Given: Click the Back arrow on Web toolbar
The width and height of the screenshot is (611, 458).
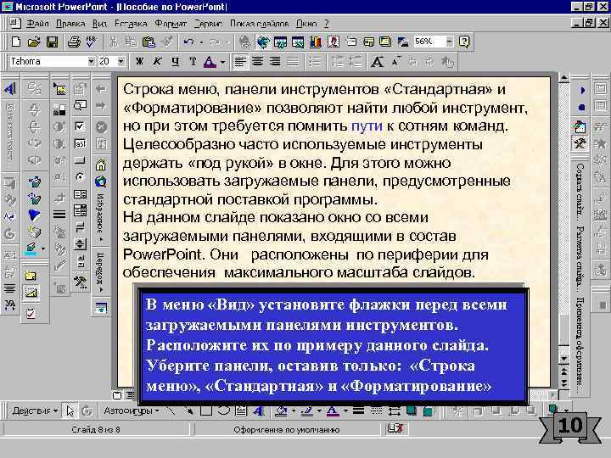Looking at the screenshot, I should tap(101, 89).
